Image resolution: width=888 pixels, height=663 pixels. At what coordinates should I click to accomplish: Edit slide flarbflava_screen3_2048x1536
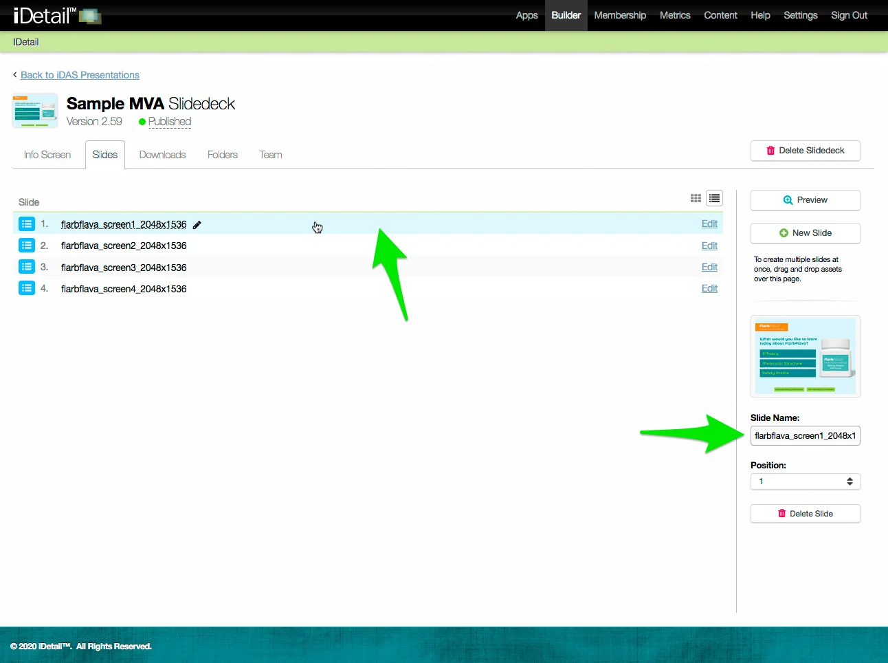pyautogui.click(x=709, y=267)
